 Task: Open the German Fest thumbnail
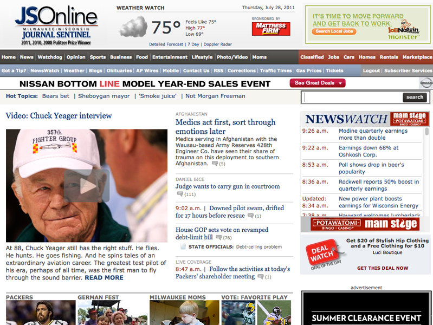(112, 313)
